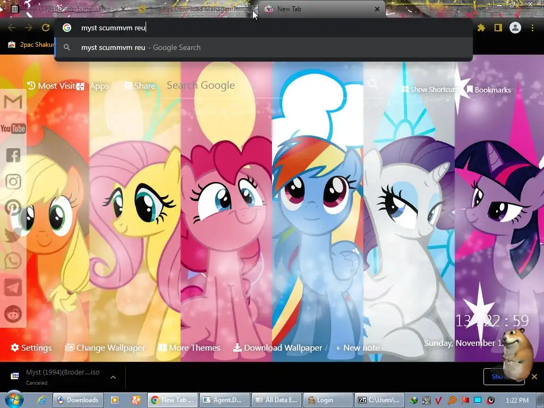Open Chrome extensions puzzle icon
Viewport: 544px width, 408px height.
coord(481,28)
